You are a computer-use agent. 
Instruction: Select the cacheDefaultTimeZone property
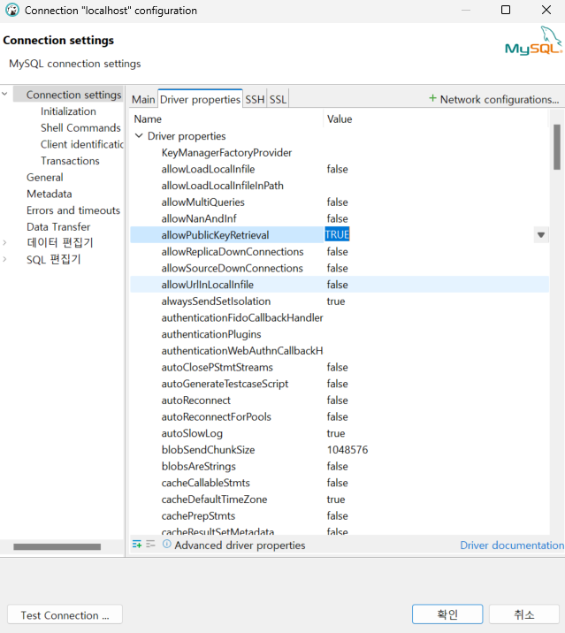coord(215,500)
